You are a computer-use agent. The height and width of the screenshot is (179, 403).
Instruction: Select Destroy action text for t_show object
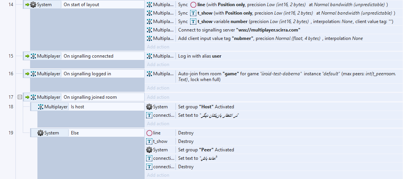pos(186,141)
